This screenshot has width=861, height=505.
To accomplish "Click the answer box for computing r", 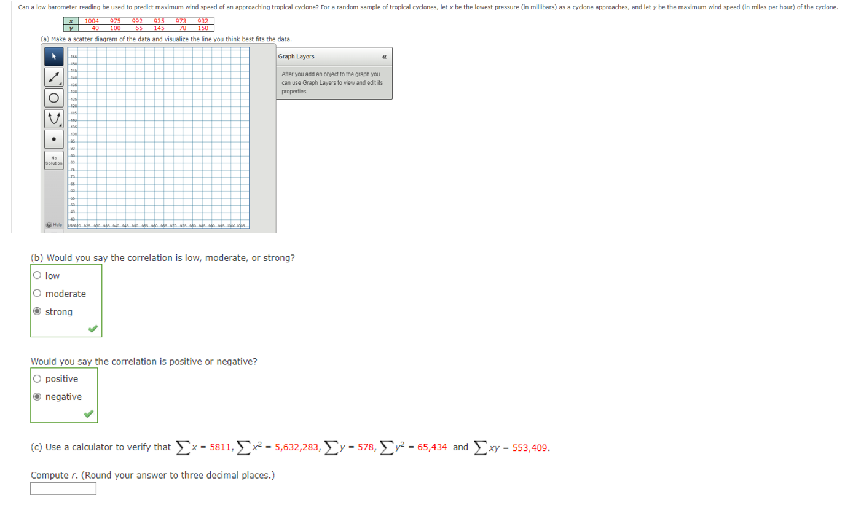I will coord(63,488).
